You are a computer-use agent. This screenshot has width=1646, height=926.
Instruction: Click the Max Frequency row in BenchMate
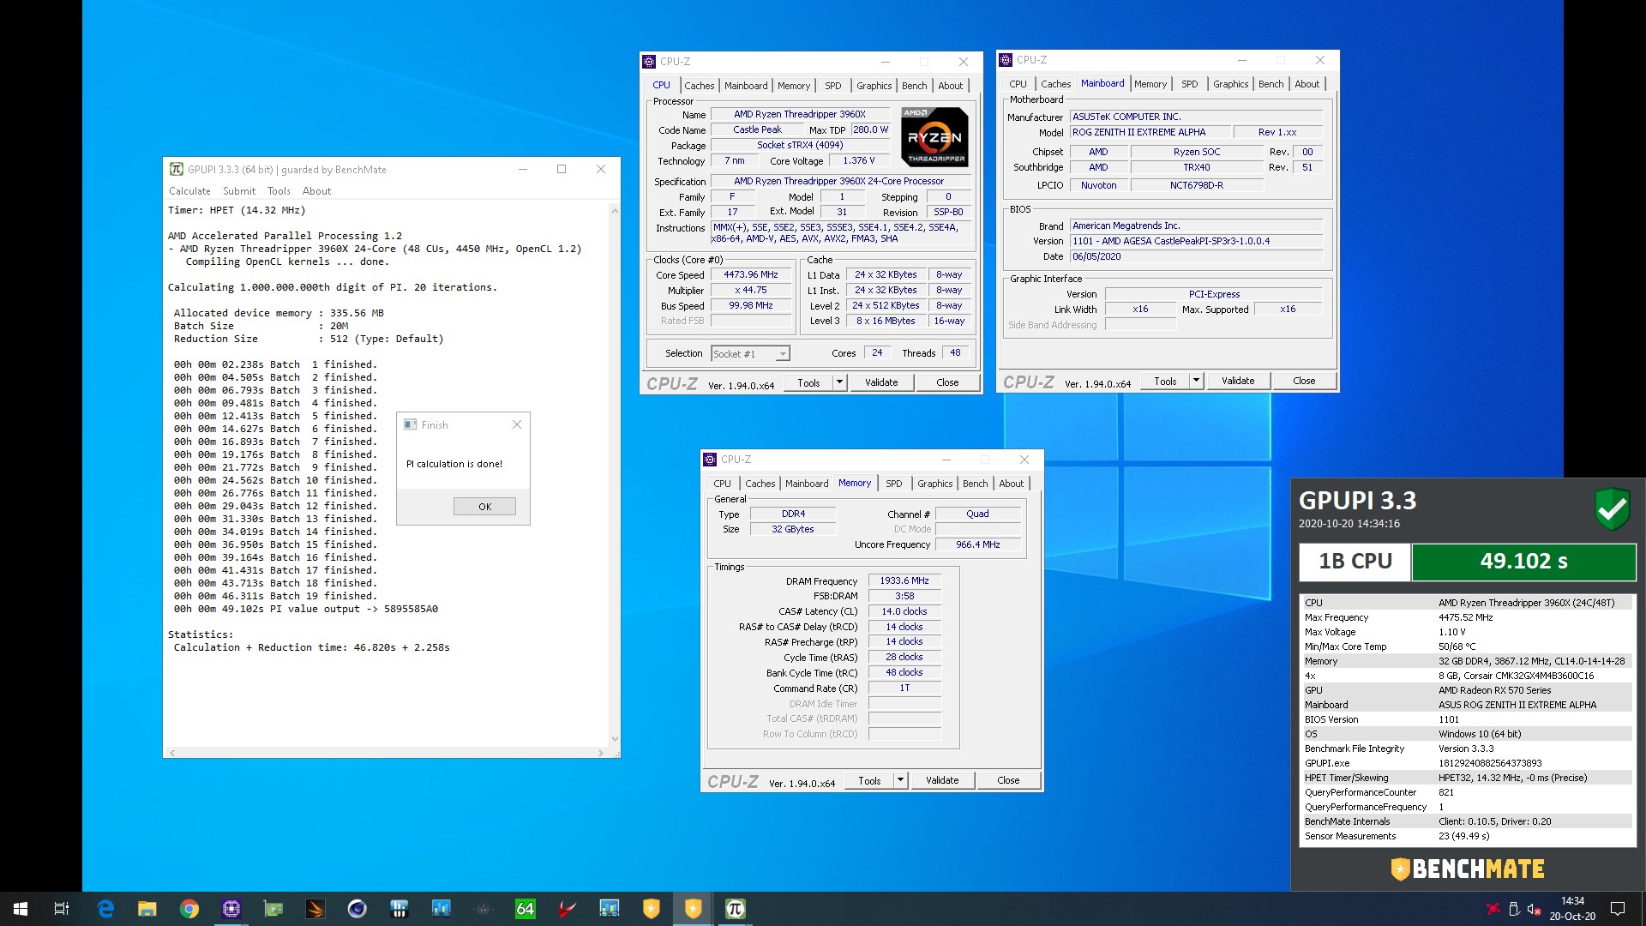point(1468,617)
